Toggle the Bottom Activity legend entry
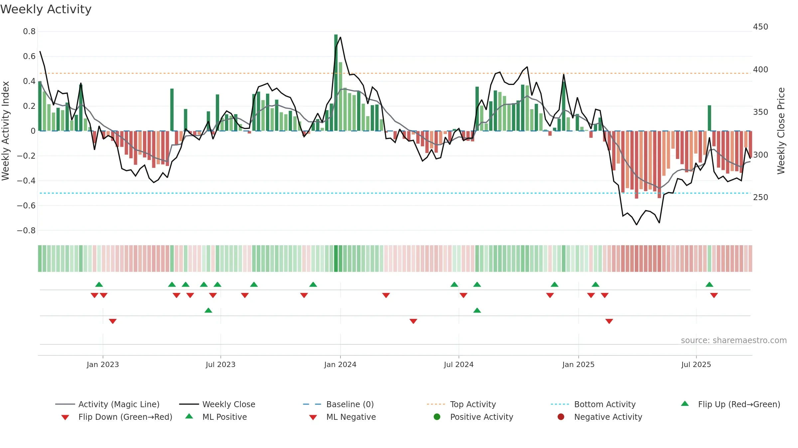This screenshot has width=798, height=448. point(593,404)
